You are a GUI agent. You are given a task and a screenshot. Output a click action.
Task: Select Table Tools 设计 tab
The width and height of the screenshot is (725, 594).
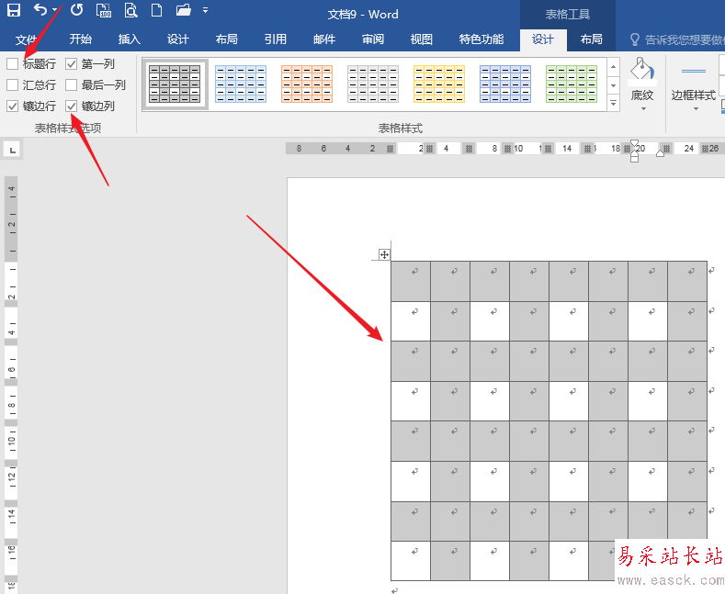[543, 39]
